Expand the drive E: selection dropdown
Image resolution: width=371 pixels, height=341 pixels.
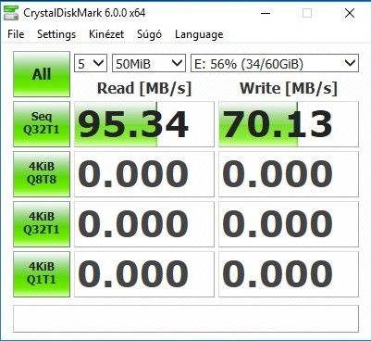275,63
